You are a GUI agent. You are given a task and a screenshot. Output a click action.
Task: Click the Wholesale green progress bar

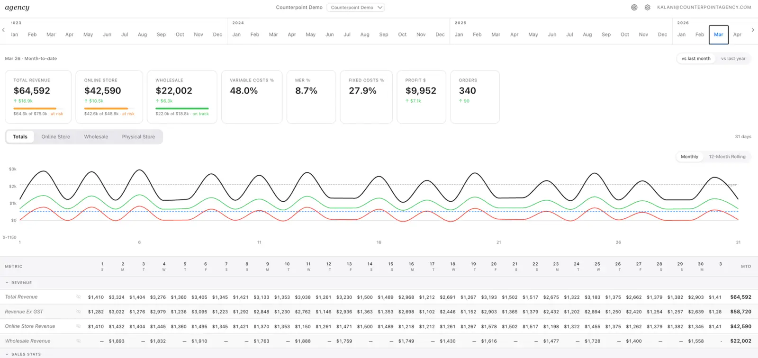[x=182, y=108]
